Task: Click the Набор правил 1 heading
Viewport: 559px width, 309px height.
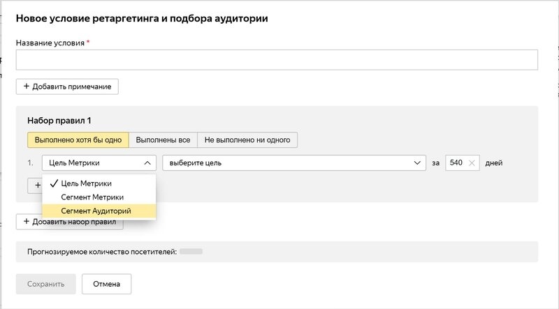Action: (59, 121)
